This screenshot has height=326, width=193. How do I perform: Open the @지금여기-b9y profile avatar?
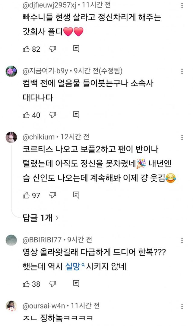click(11, 72)
